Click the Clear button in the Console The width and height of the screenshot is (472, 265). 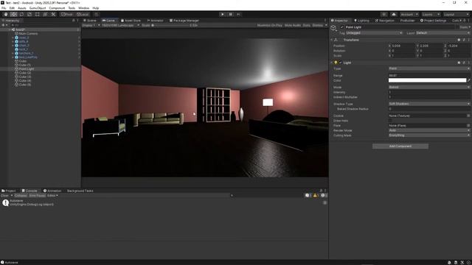pos(5,196)
